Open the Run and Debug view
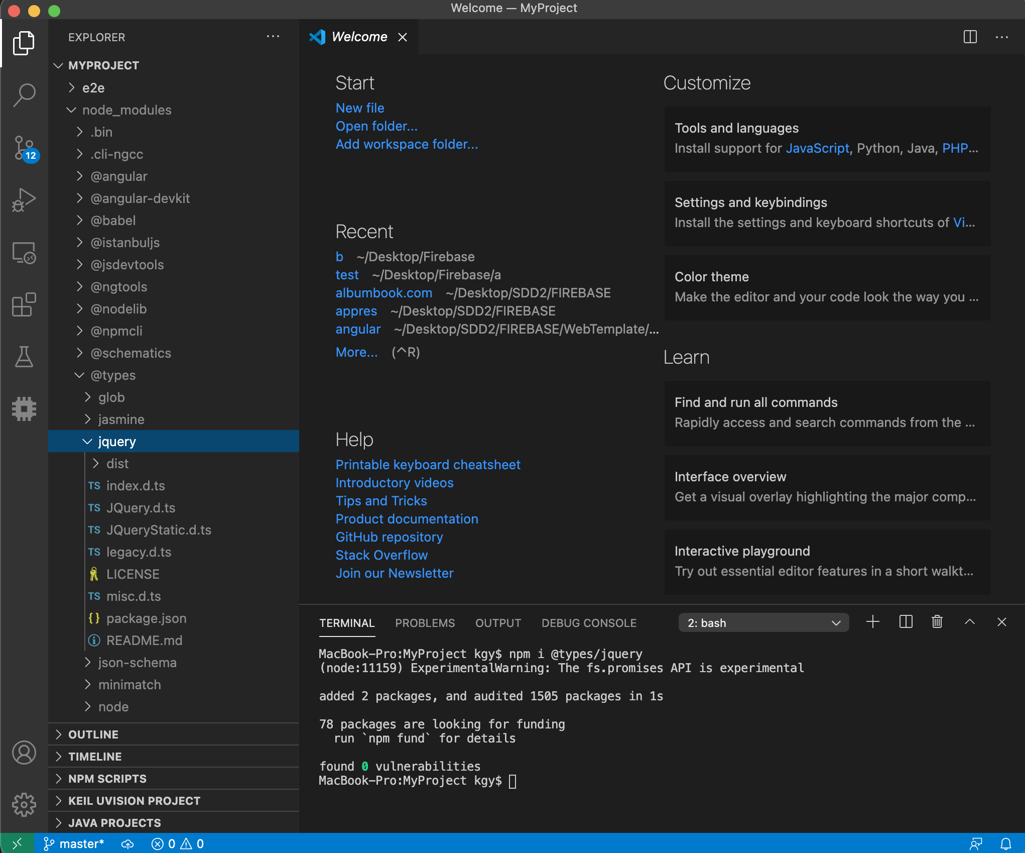Image resolution: width=1025 pixels, height=853 pixels. coord(24,200)
